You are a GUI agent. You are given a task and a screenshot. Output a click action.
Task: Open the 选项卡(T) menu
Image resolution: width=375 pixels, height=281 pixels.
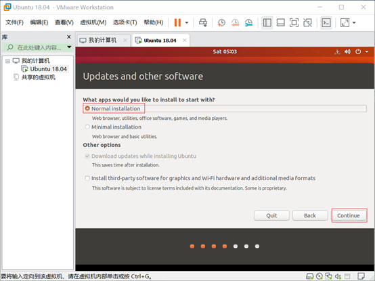tap(125, 22)
